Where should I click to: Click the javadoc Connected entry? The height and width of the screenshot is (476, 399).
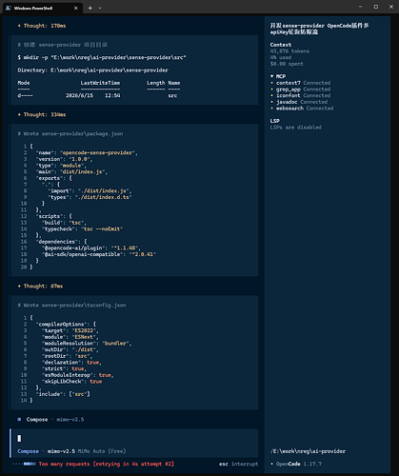pyautogui.click(x=302, y=102)
